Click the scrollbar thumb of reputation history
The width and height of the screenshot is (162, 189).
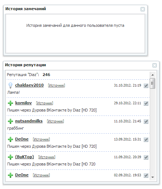(153, 83)
